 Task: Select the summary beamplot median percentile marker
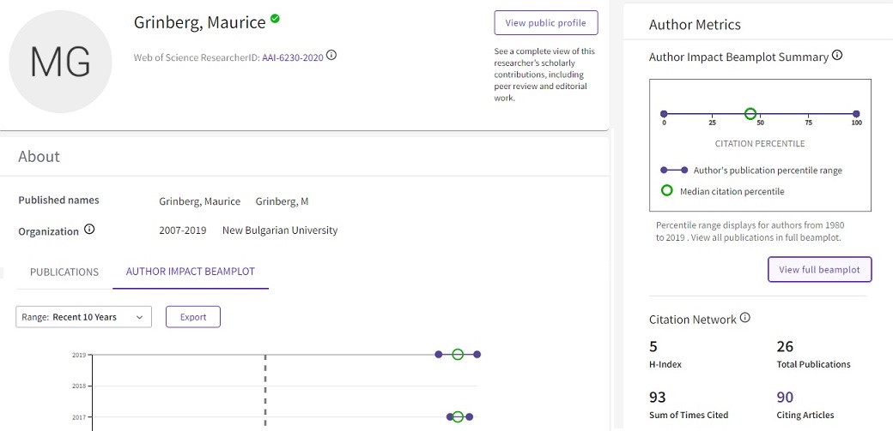[x=750, y=113]
